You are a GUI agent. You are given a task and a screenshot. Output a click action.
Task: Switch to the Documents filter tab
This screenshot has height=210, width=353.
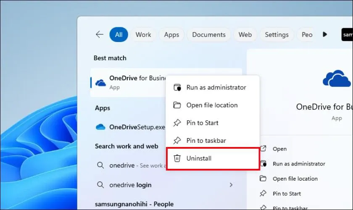209,34
